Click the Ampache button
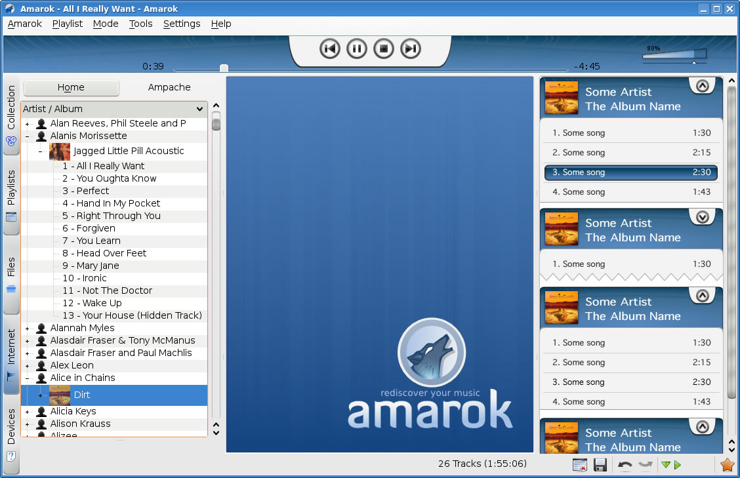This screenshot has height=478, width=740. pos(169,87)
